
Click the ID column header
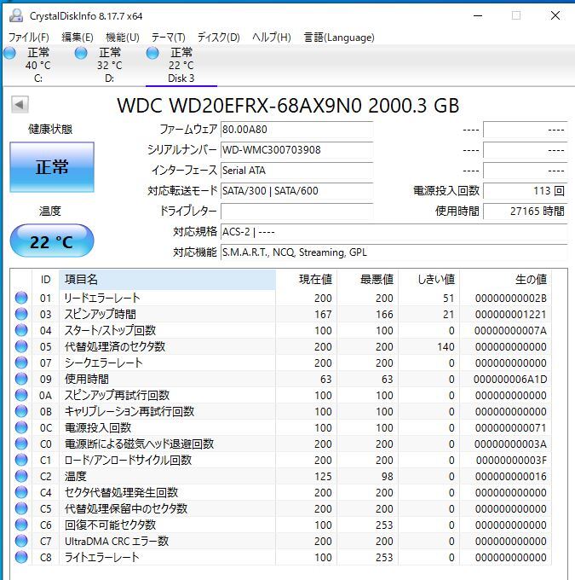pyautogui.click(x=45, y=279)
